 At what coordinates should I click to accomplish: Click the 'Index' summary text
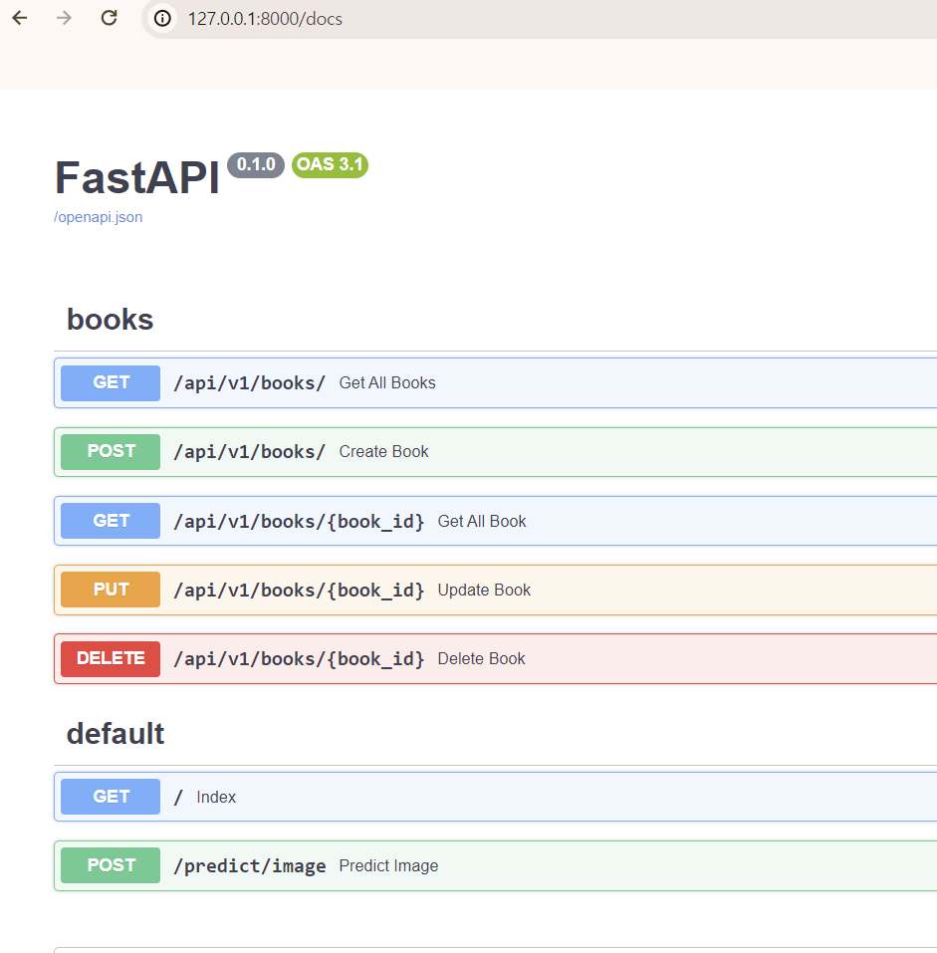pos(216,797)
